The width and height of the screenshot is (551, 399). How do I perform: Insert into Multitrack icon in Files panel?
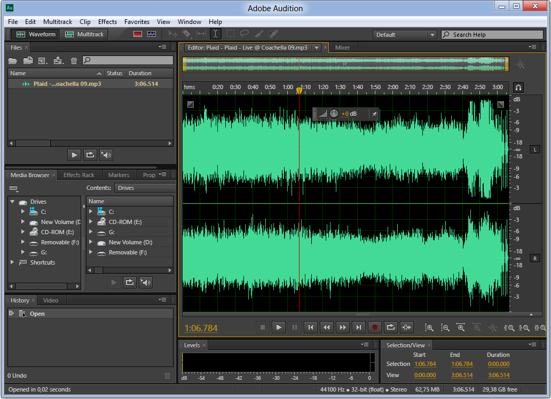click(58, 61)
